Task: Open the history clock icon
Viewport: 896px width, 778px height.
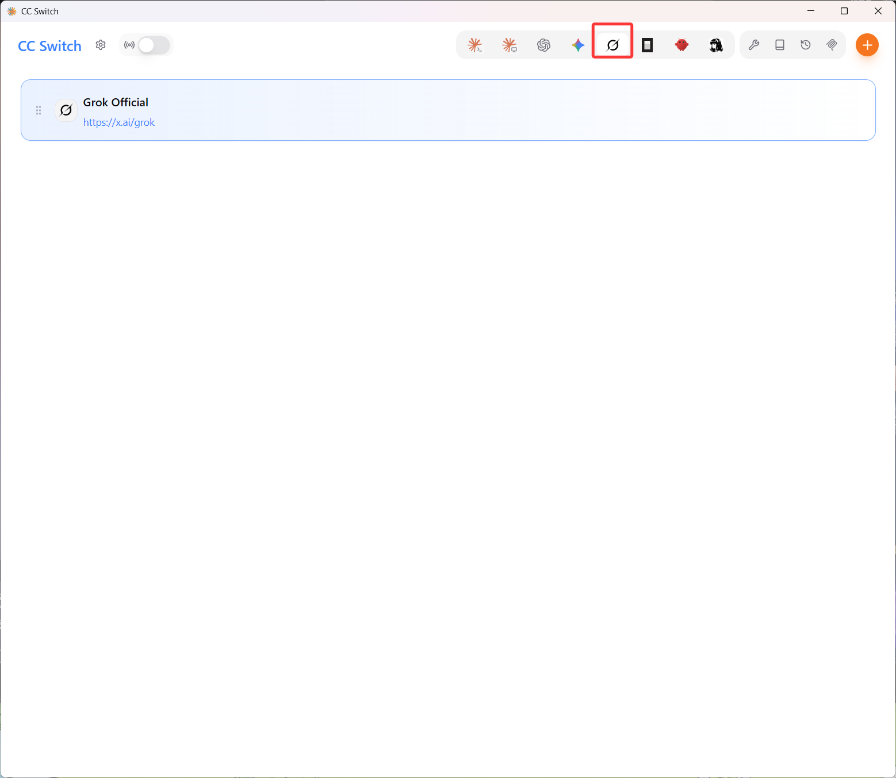Action: (x=806, y=45)
